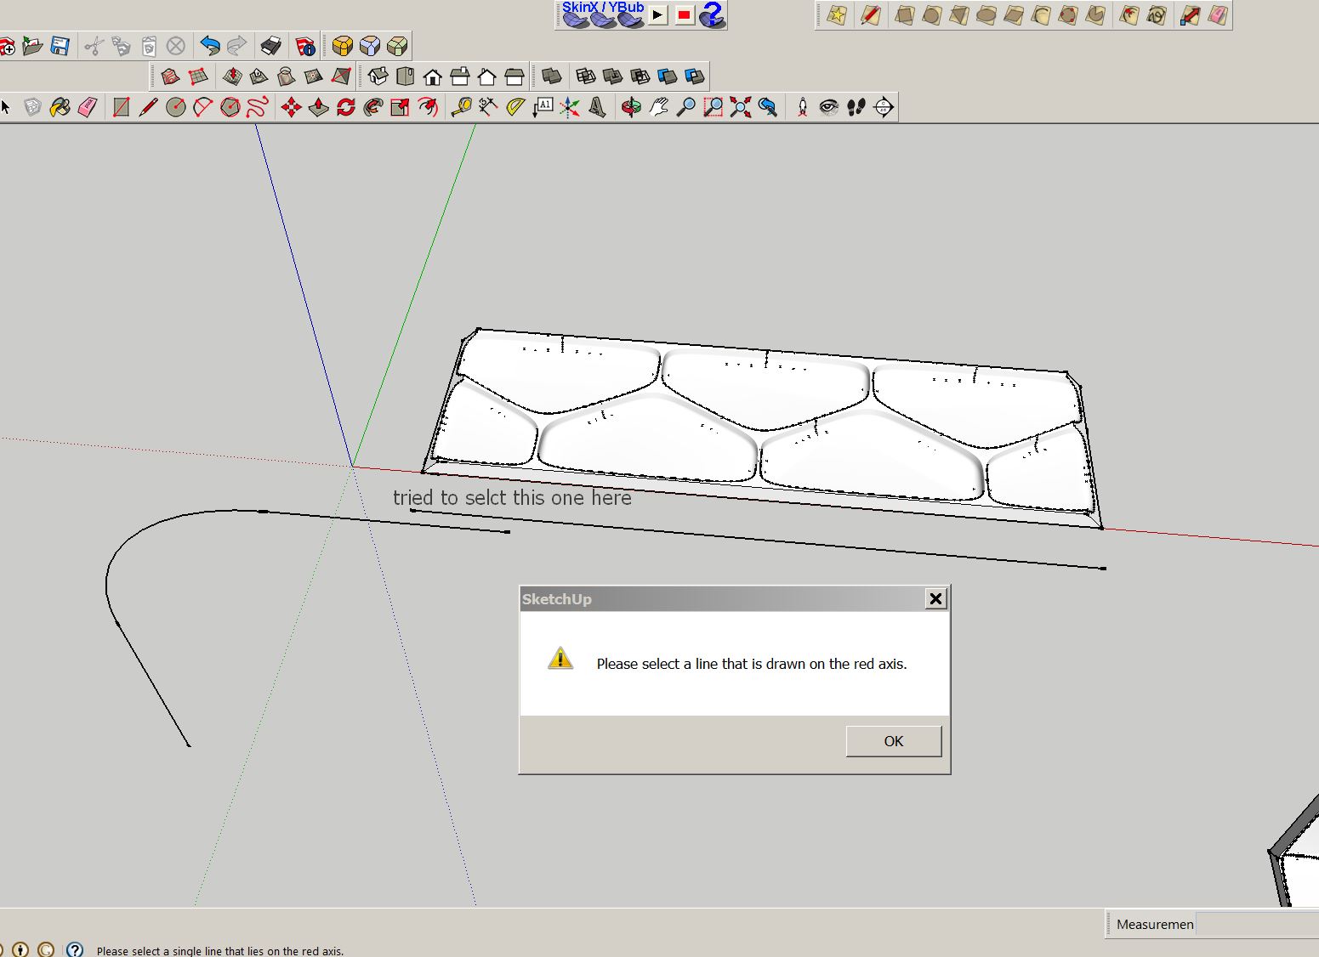Select Sandbox Smoove tool
Image resolution: width=1319 pixels, height=957 pixels.
pyautogui.click(x=231, y=76)
